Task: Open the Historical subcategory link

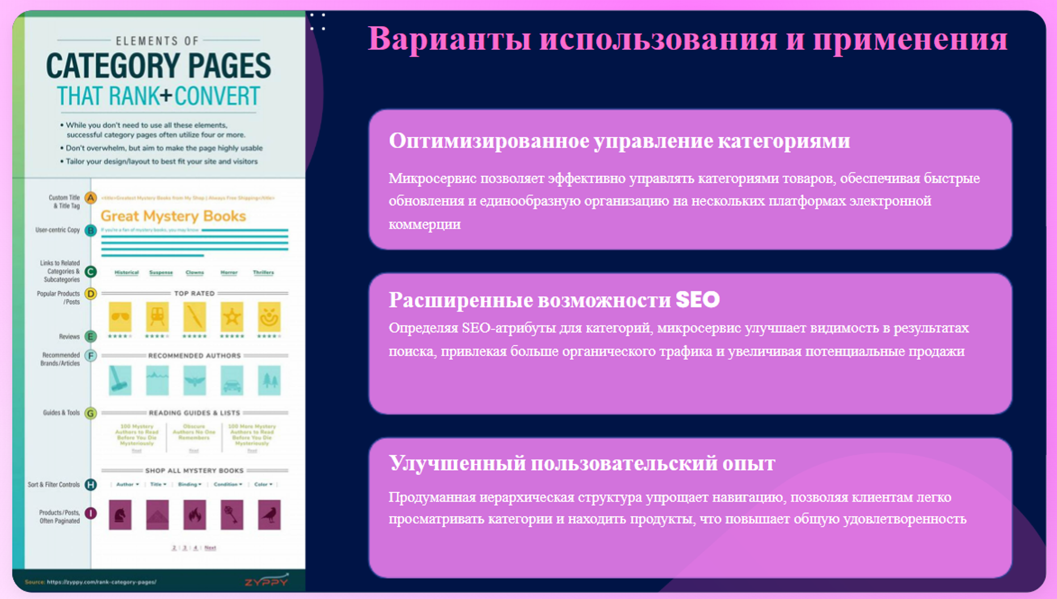Action: point(127,273)
